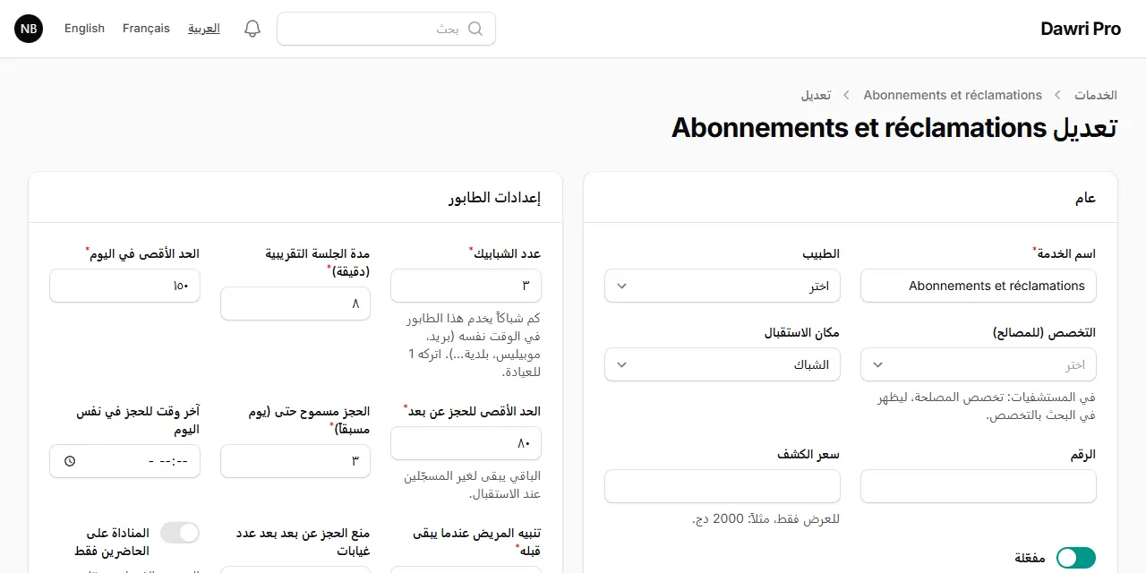The width and height of the screenshot is (1146, 573).
Task: Focus the بحث search box
Action: pyautogui.click(x=386, y=29)
